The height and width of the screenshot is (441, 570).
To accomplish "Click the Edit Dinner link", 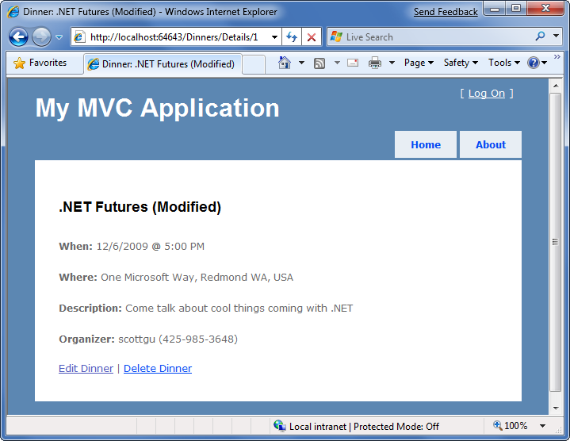I will 86,369.
